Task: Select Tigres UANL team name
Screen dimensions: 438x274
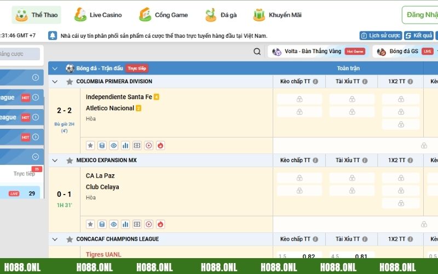Action: coord(103,254)
